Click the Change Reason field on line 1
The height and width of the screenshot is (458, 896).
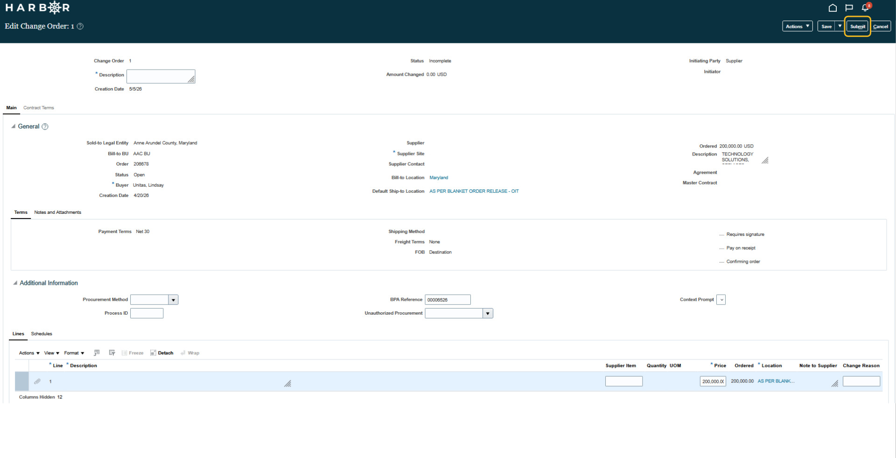861,381
